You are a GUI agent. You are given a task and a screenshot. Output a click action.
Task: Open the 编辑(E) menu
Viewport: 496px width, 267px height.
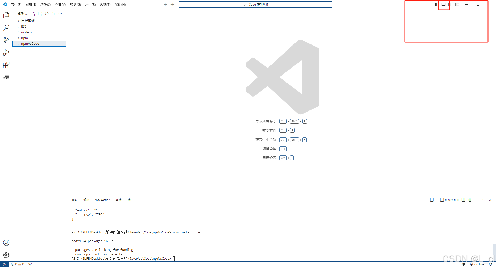(31, 4)
